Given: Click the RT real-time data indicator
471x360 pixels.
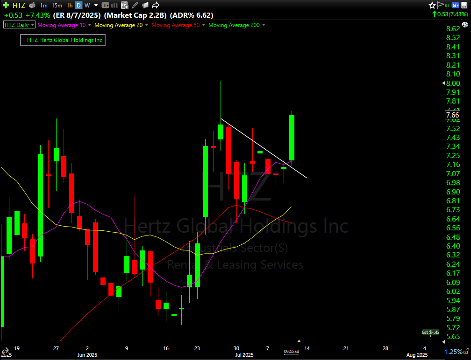Looking at the screenshot, I should click(447, 5).
